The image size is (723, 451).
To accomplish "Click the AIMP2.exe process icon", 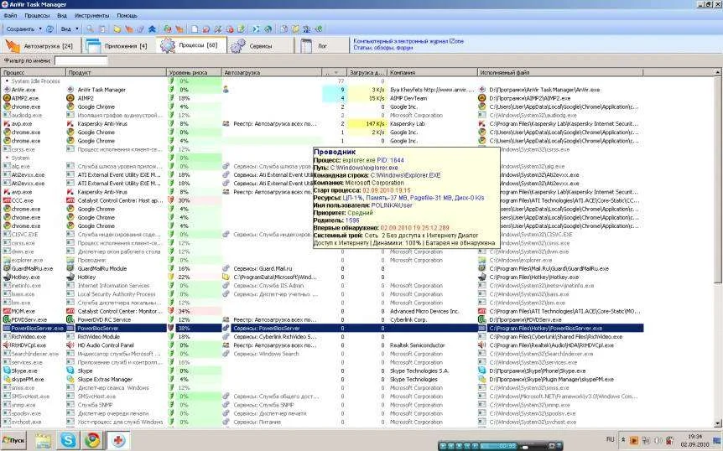I will [7, 98].
